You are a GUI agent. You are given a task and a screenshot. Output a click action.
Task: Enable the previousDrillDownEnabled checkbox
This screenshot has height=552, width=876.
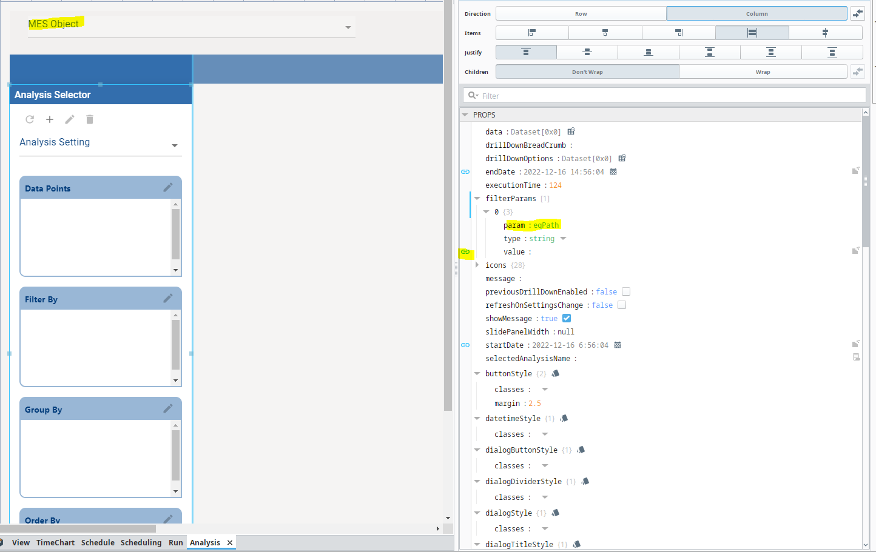[626, 292]
